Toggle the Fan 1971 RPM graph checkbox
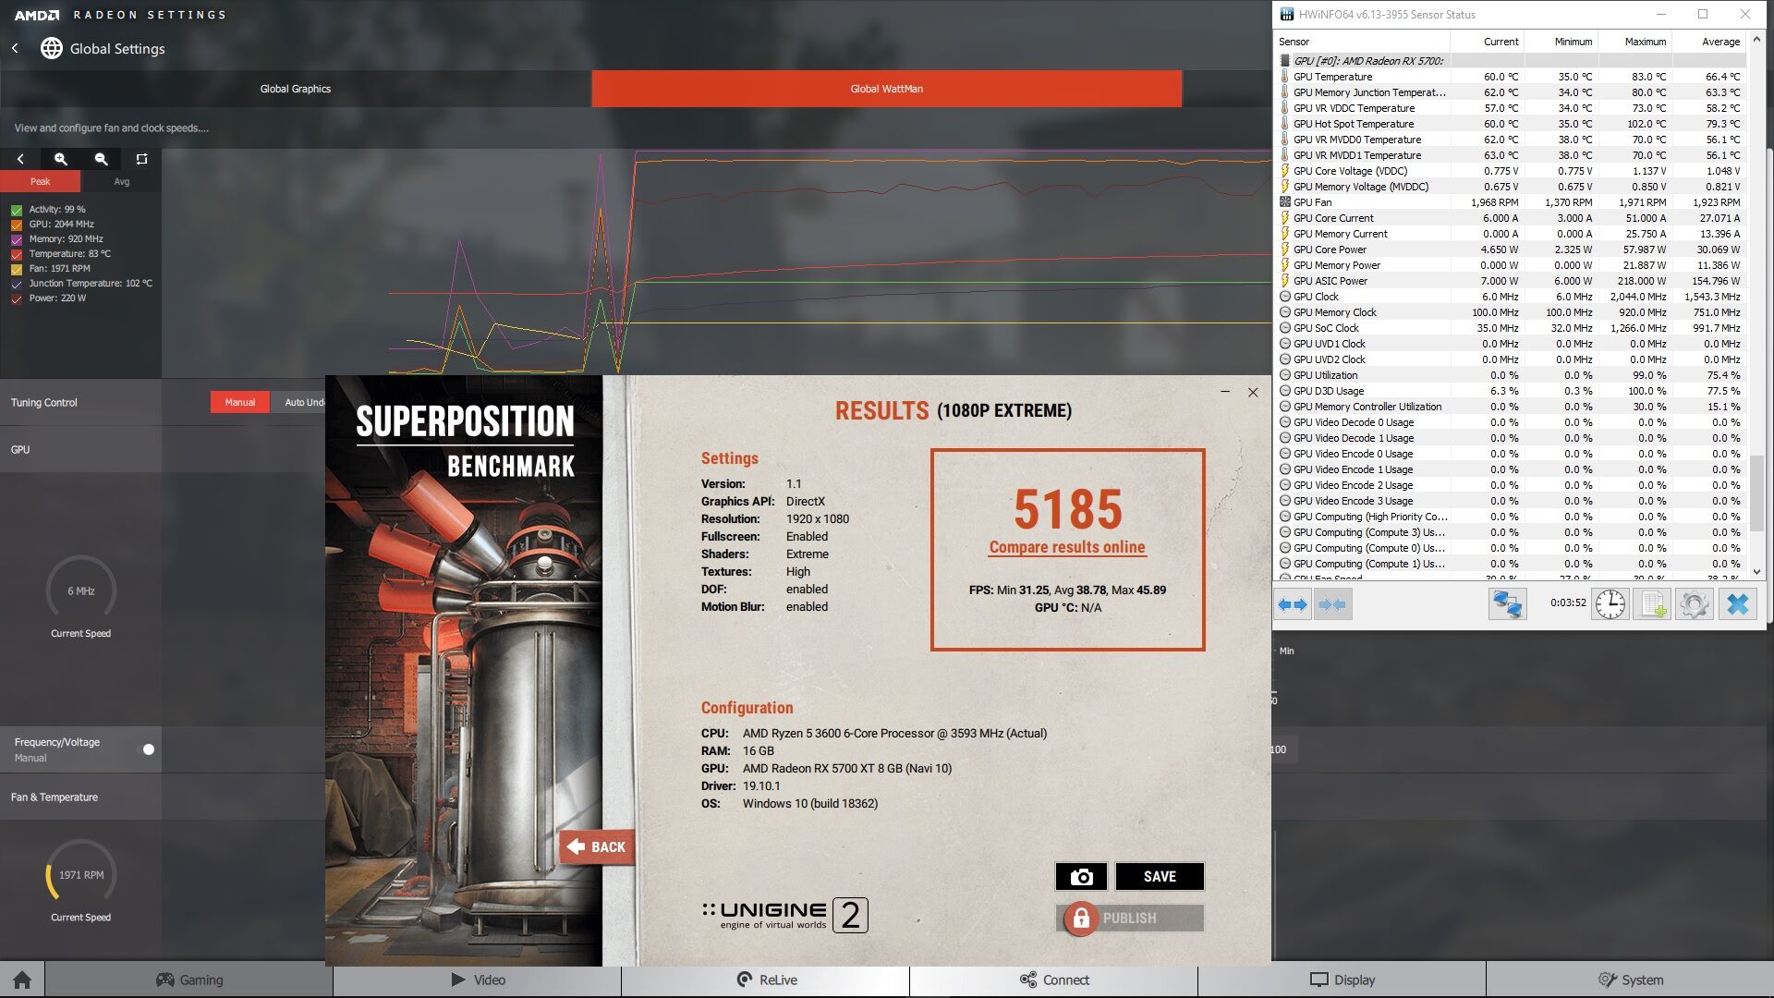This screenshot has height=998, width=1774. click(x=17, y=269)
